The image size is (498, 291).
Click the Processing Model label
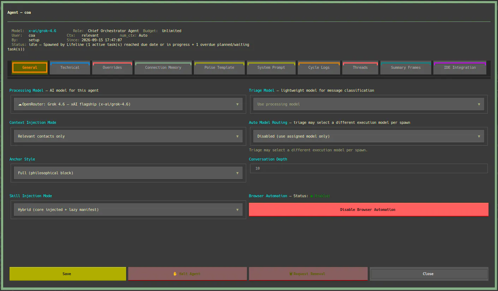point(26,91)
